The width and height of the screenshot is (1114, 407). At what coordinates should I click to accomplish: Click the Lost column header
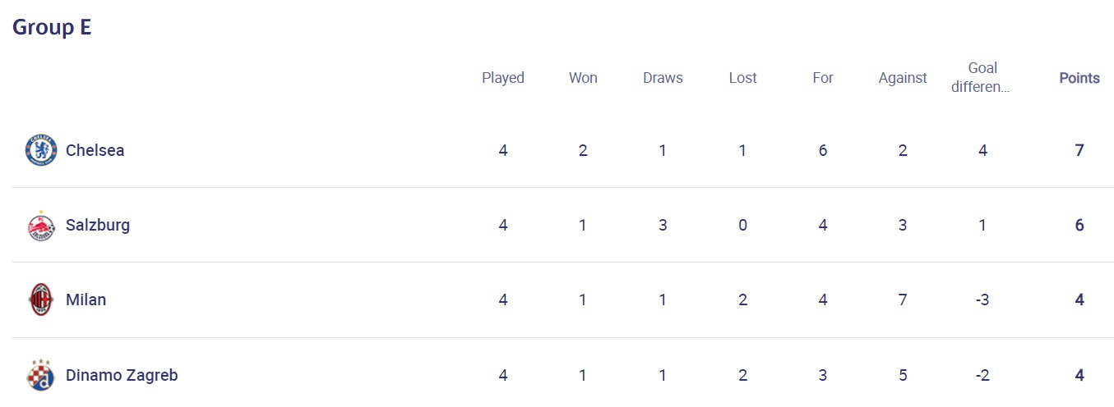[742, 78]
